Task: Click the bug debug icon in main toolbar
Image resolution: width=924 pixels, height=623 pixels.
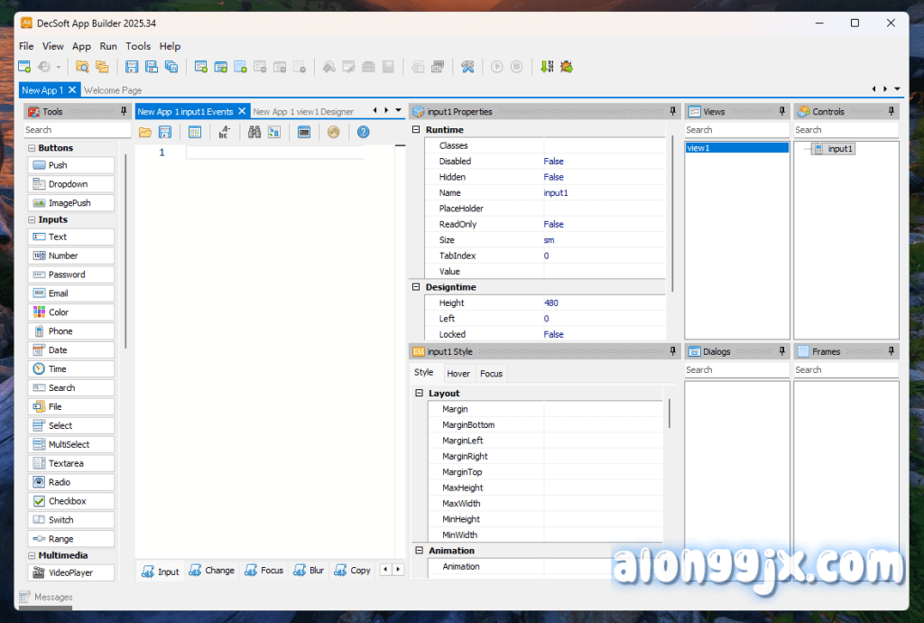Action: 567,67
